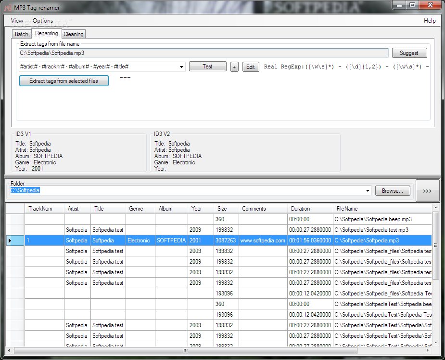The image size is (445, 360).
Task: Minimize the MP3 Tag renamer window
Action: (399, 5)
